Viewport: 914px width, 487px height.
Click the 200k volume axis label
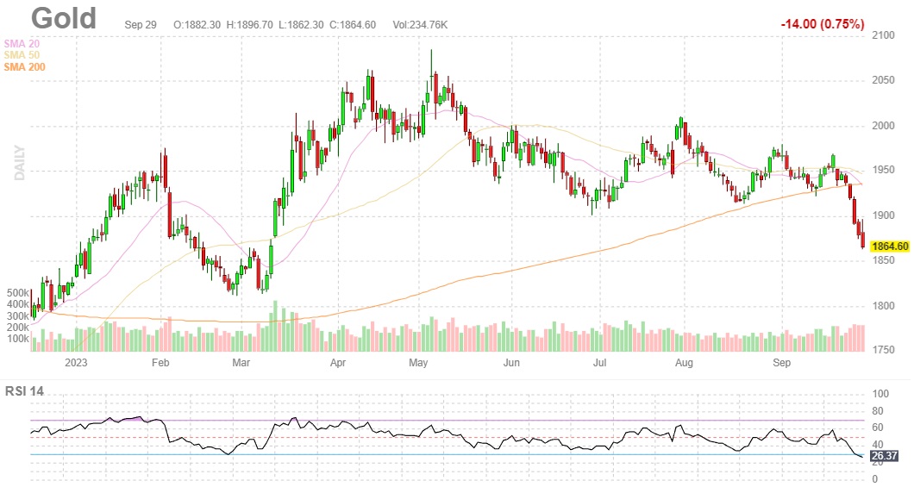[x=17, y=328]
